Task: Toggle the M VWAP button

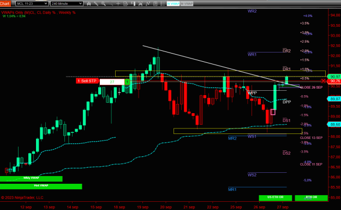Action: coord(187,4)
